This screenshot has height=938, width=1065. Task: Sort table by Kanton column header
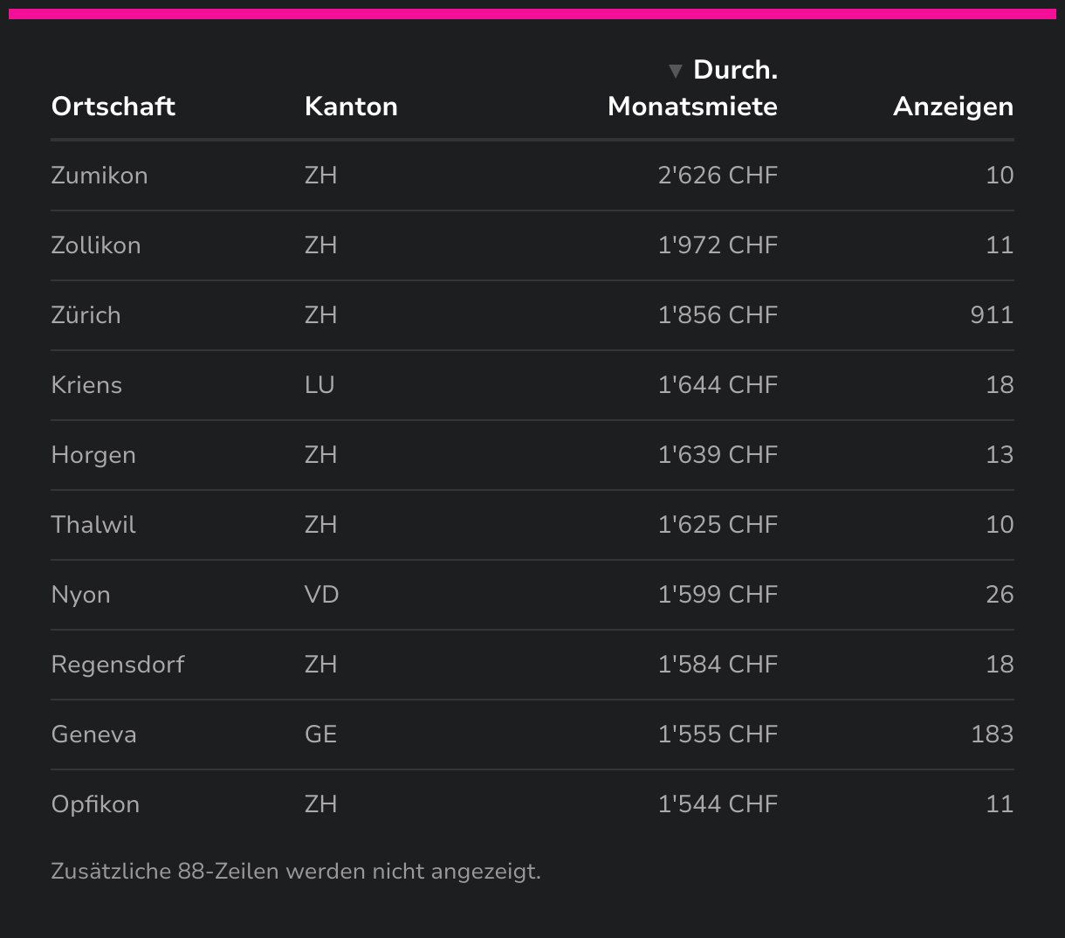coord(351,107)
